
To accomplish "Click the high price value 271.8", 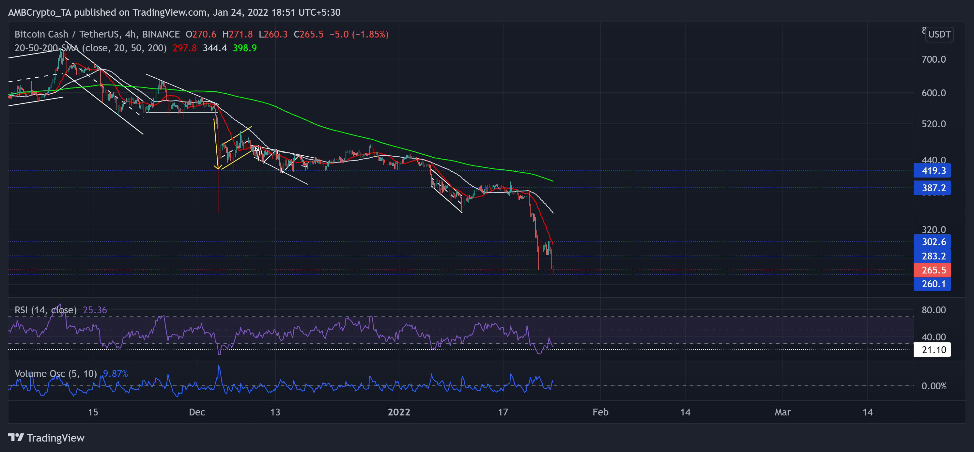I will (240, 34).
